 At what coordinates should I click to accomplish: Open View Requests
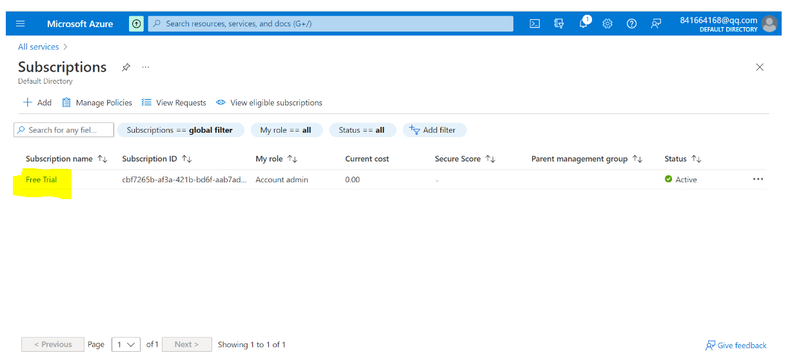(174, 102)
